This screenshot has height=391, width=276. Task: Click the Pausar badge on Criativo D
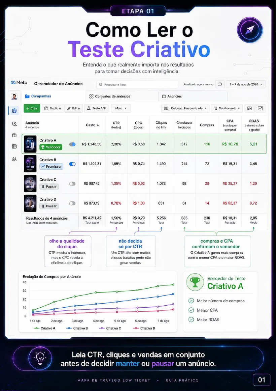coord(49,206)
